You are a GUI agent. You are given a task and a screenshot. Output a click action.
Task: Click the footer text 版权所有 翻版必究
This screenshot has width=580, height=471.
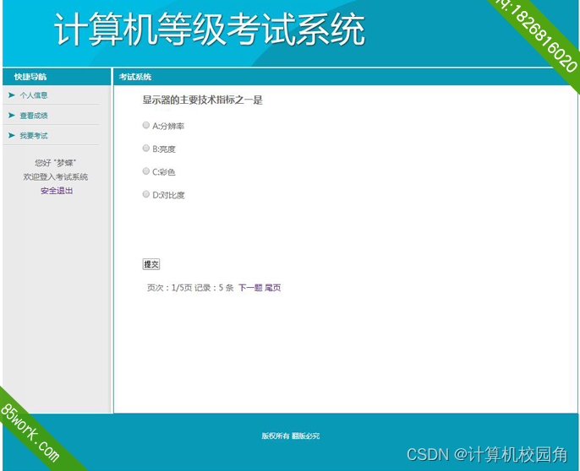pos(290,436)
